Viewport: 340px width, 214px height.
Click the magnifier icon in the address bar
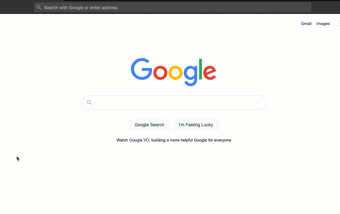tap(39, 7)
